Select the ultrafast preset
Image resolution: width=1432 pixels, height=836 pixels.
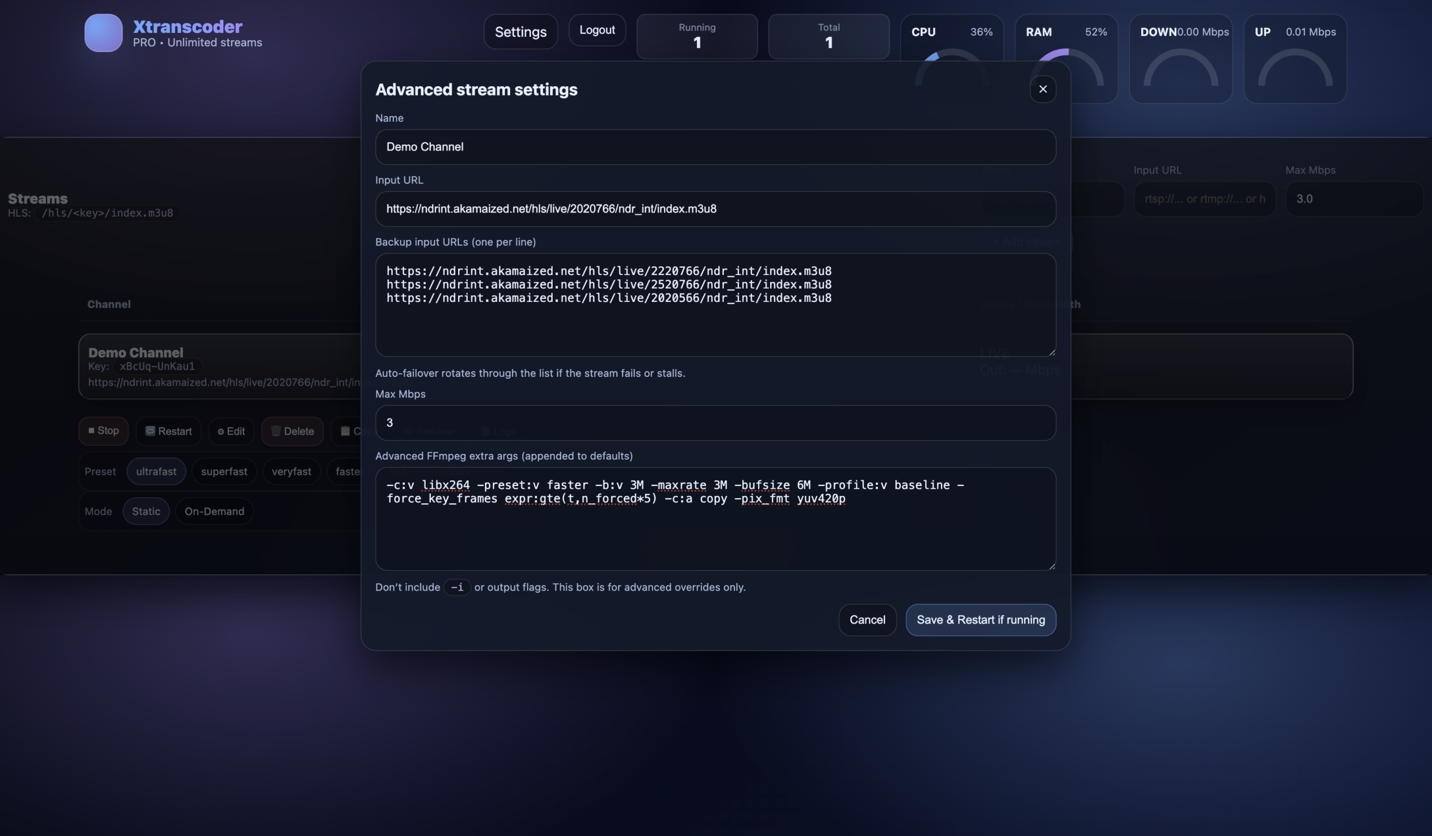coord(156,471)
